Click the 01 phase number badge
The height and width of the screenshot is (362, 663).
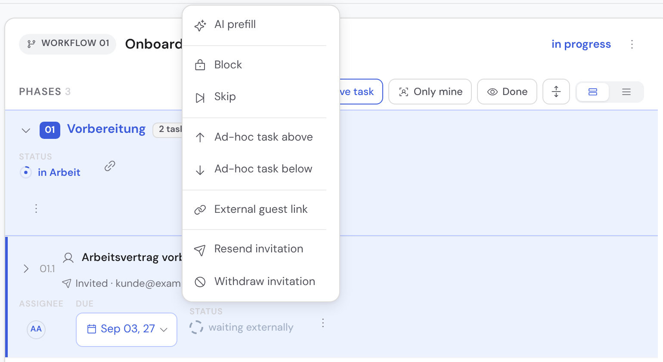[50, 130]
